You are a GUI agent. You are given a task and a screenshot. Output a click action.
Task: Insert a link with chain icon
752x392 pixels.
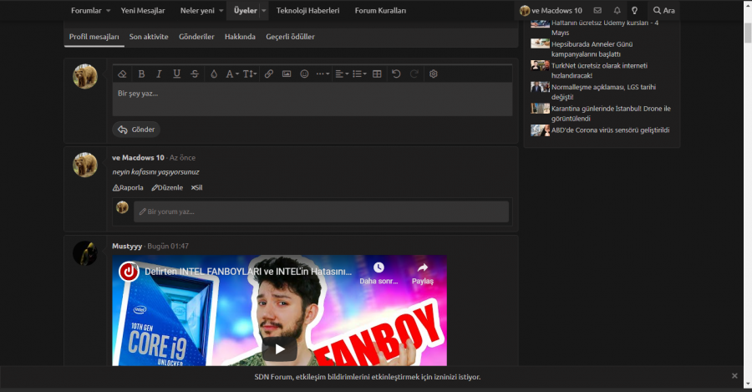tap(269, 74)
